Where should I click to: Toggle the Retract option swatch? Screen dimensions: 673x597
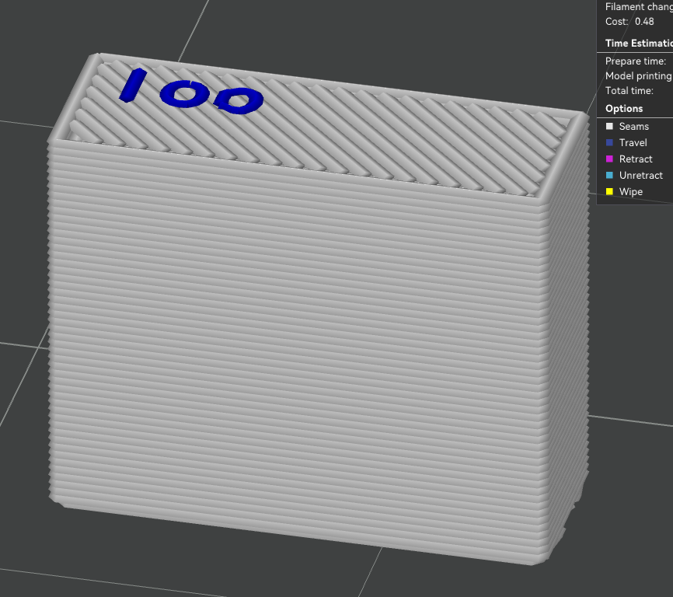(x=609, y=159)
